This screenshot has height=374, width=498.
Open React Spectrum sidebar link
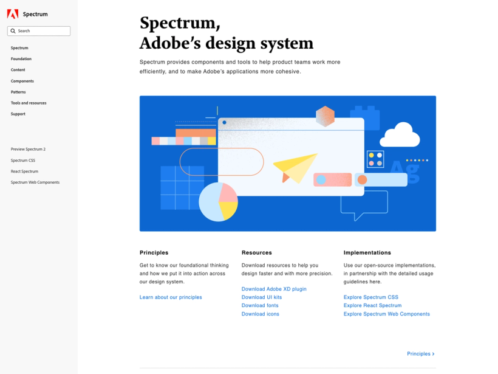click(x=24, y=171)
